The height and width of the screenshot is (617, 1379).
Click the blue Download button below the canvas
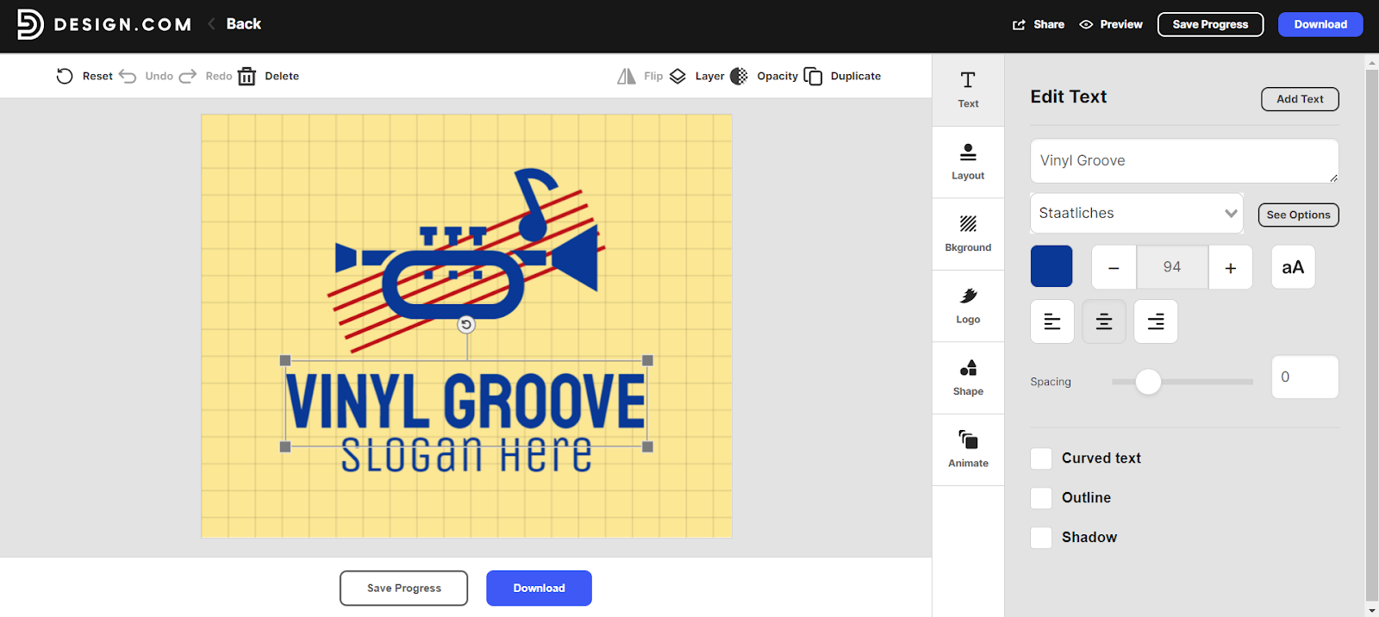click(x=539, y=588)
